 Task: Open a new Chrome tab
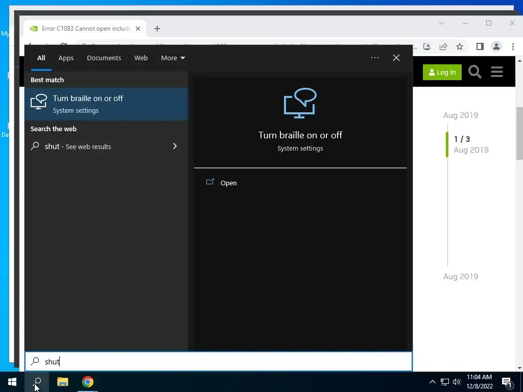[157, 29]
